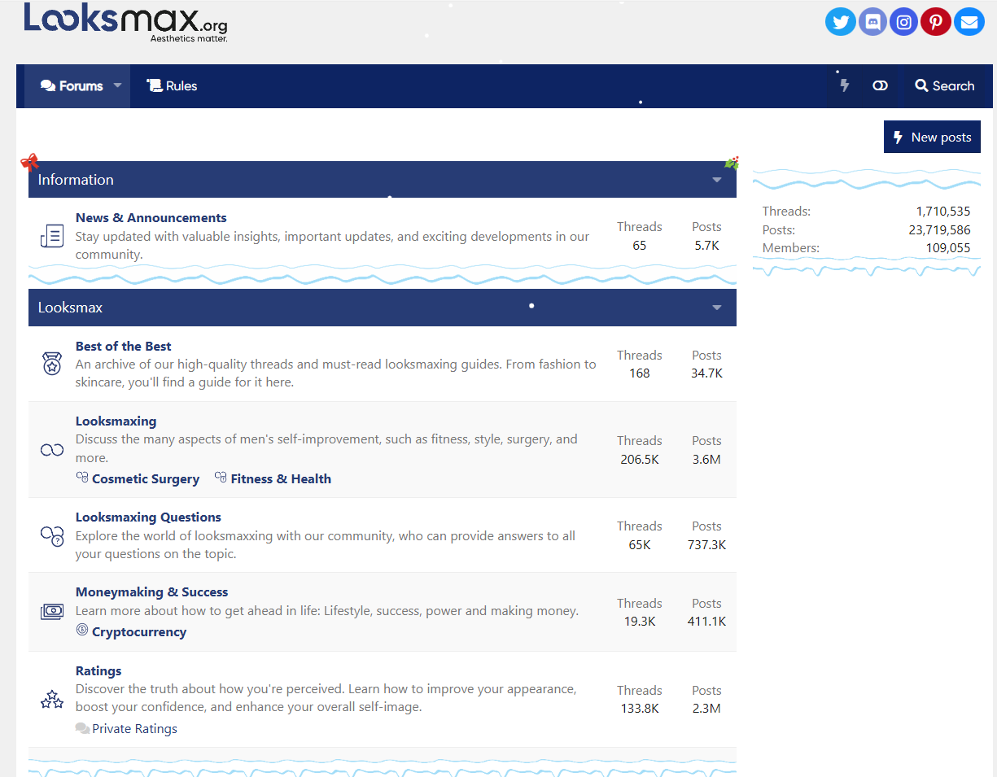Viewport: 997px width, 777px height.
Task: Open Looksmaxing Questions forum
Action: [x=148, y=517]
